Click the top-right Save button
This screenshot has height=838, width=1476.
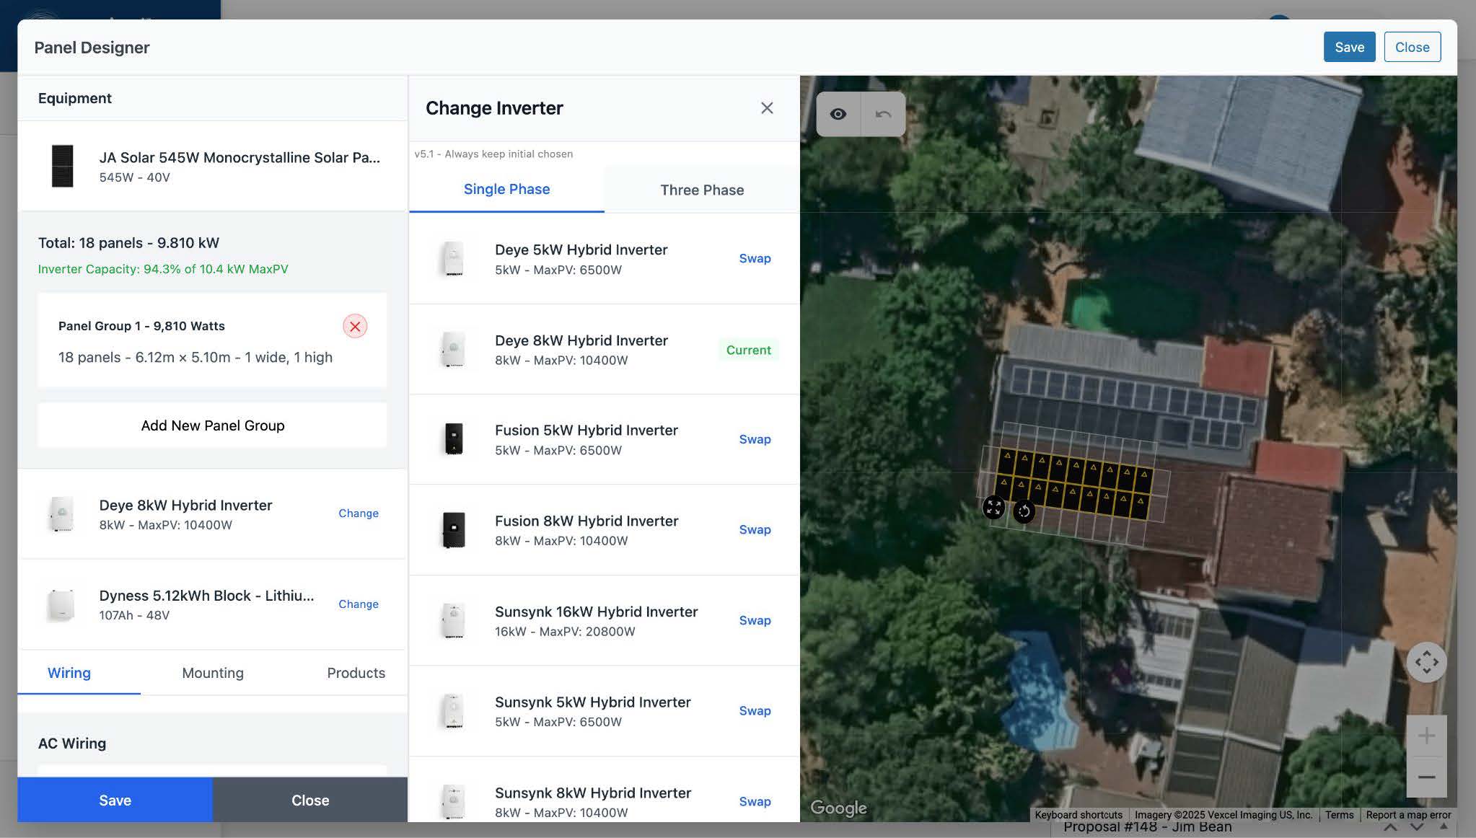(x=1348, y=47)
